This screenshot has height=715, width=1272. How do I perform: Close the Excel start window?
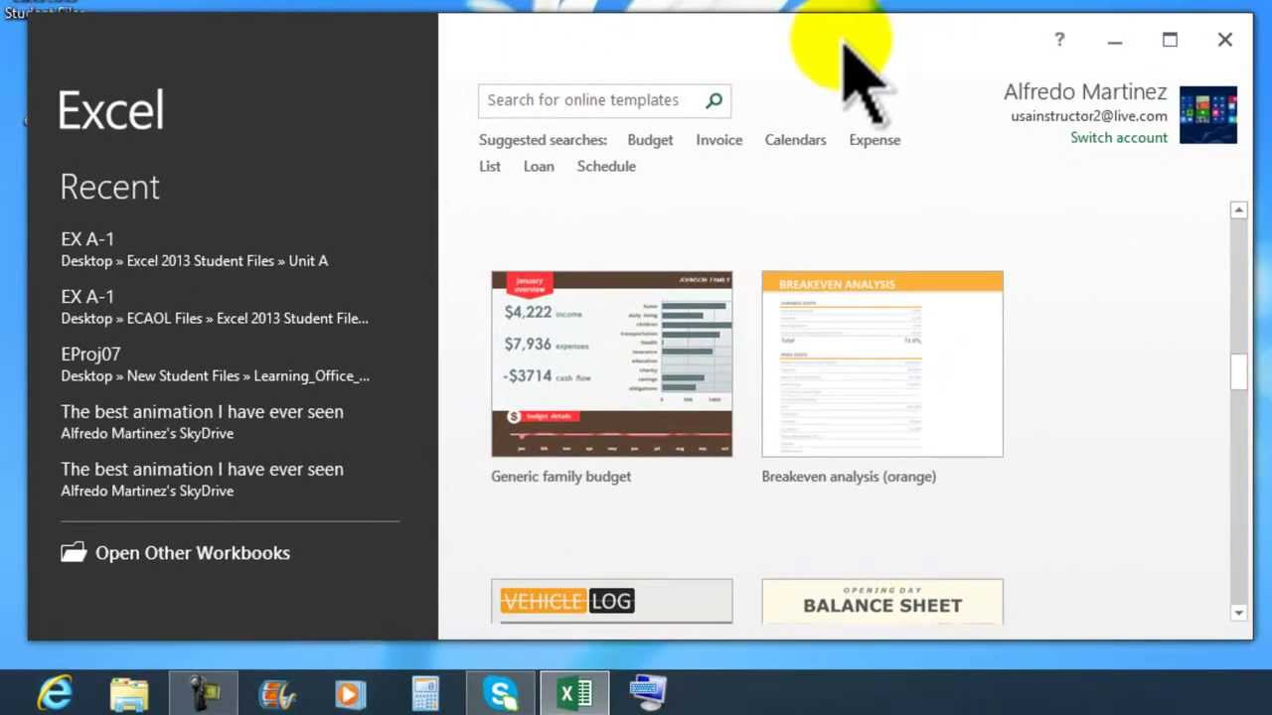pyautogui.click(x=1225, y=40)
